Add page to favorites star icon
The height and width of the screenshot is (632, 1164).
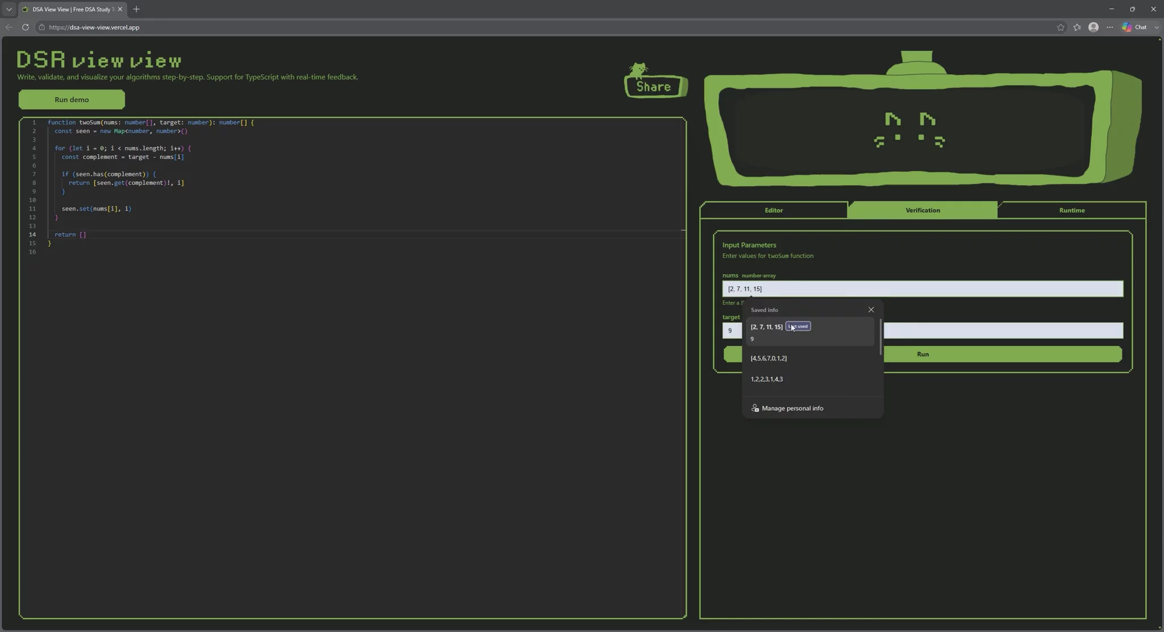pyautogui.click(x=1060, y=27)
